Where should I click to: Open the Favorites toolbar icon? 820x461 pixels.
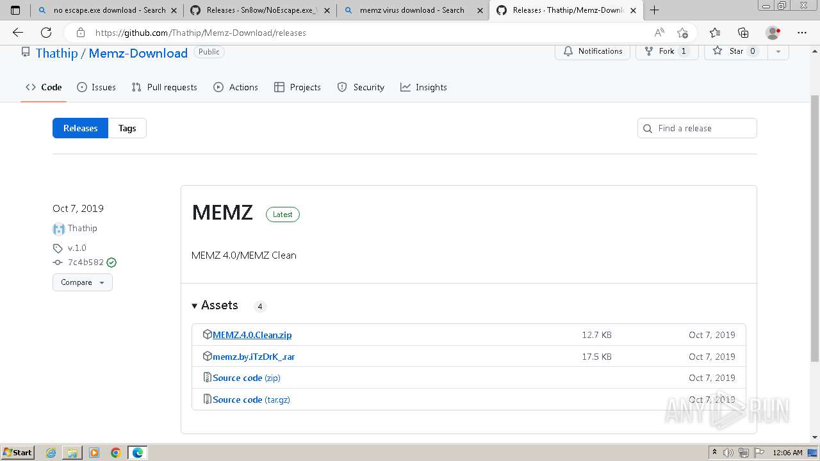[715, 33]
